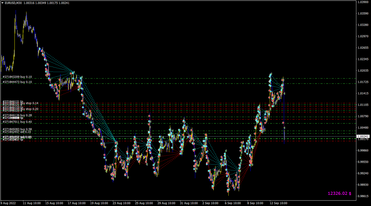Click price scale label 0.98615

(362, 196)
